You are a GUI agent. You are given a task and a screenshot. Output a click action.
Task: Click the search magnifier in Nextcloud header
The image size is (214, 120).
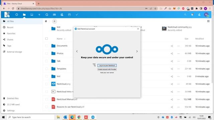(185, 15)
